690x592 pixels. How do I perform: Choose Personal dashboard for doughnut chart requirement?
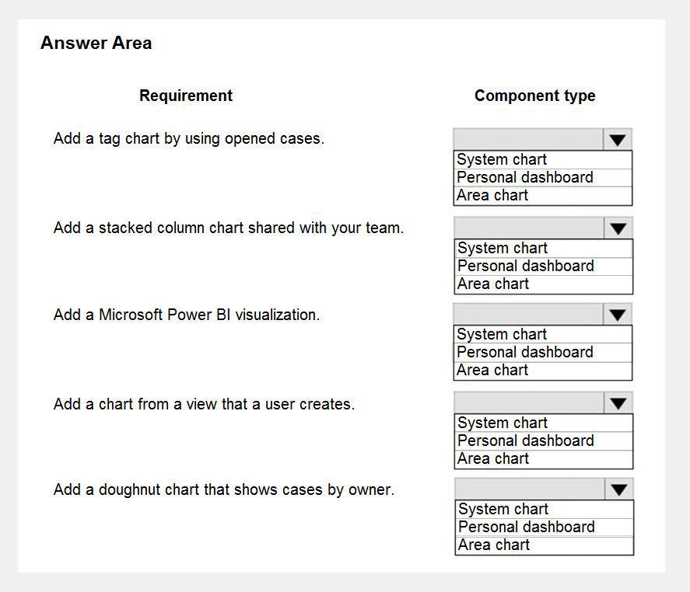[527, 528]
